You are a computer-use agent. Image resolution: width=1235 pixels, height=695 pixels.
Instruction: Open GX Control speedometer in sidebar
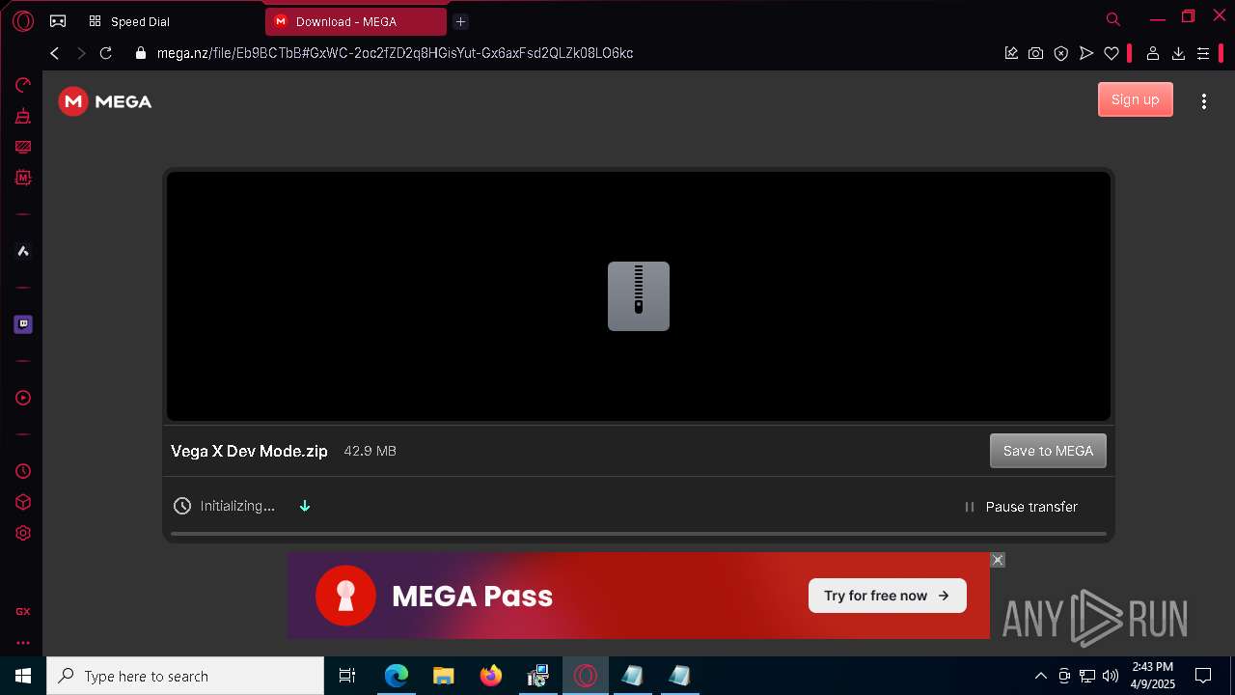coord(23,86)
